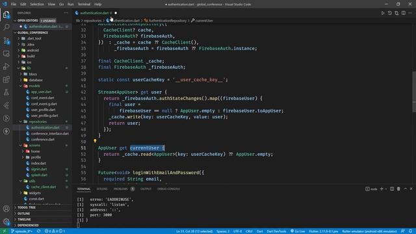Viewport: 416px width, 234px height.
Task: Open app_user.dart in explorer
Action: (x=42, y=92)
